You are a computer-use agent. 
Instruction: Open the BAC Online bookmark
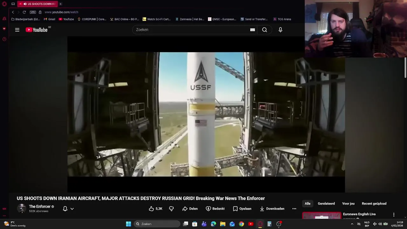(x=125, y=19)
